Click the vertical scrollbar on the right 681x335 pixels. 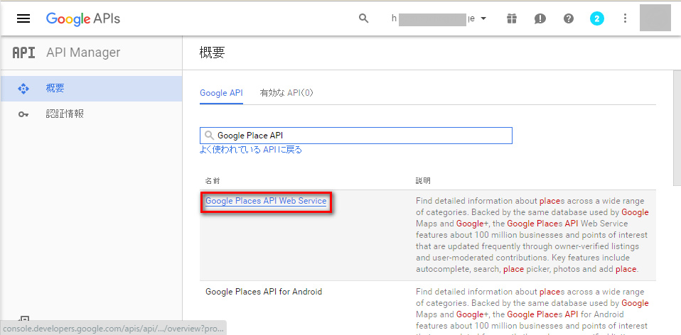click(x=677, y=128)
